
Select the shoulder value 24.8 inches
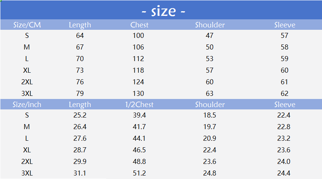[210, 173]
